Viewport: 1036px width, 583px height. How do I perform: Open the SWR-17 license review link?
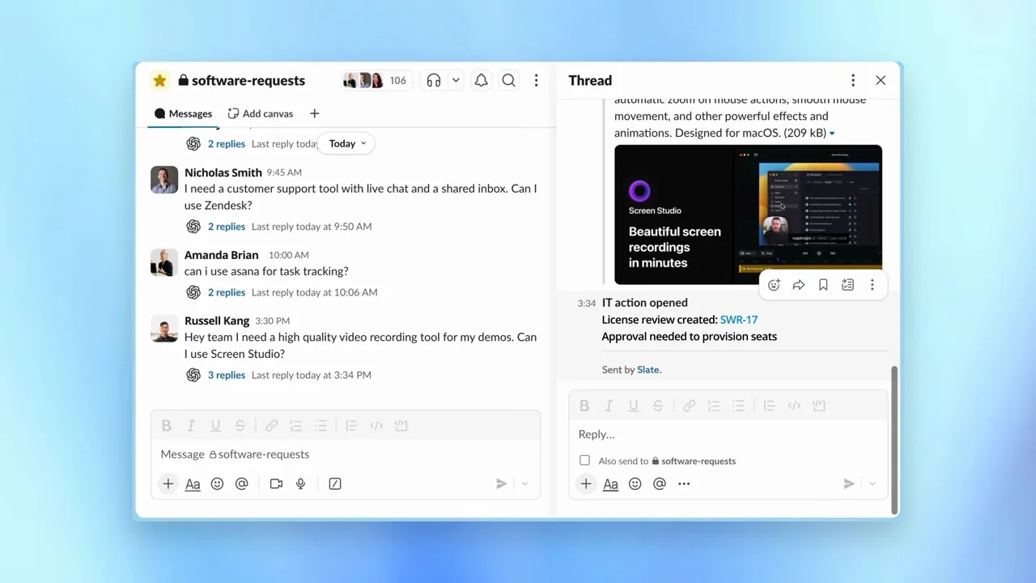coord(738,320)
